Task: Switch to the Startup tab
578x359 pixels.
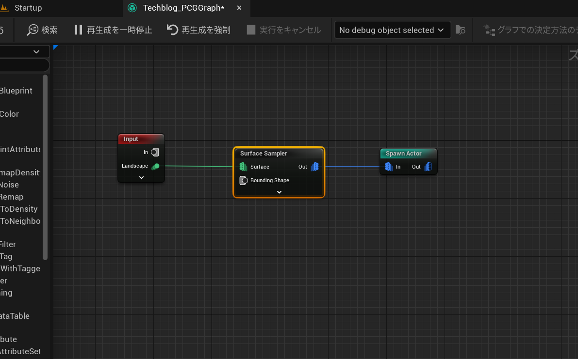Action: [x=28, y=8]
